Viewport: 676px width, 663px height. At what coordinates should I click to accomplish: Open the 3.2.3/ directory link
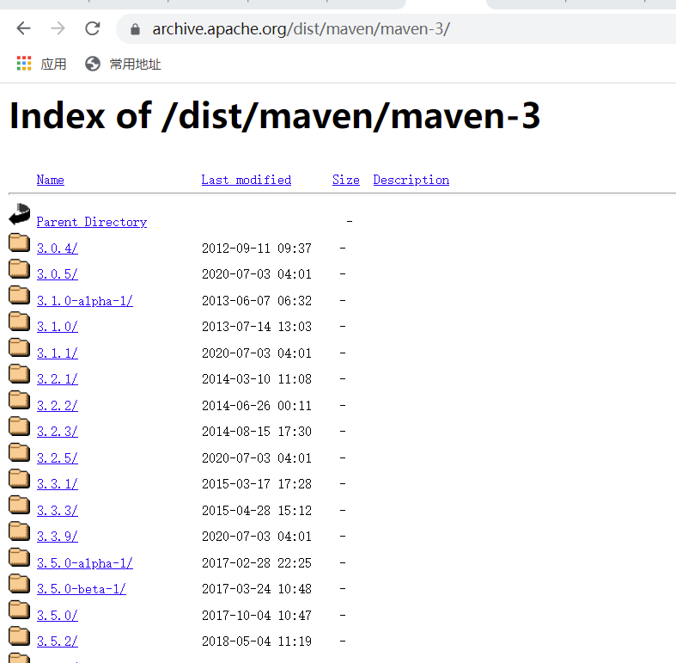[x=58, y=432]
